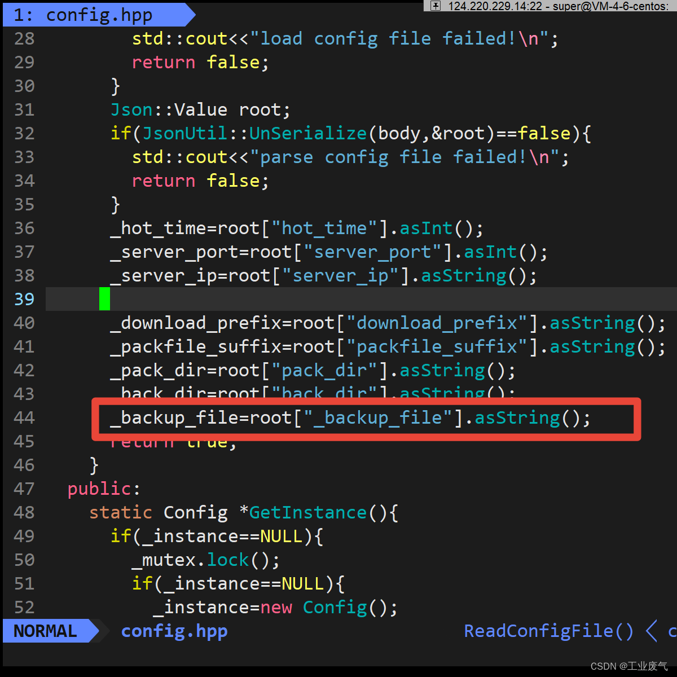Click the NORMAL mode indicator in status line

tap(45, 631)
